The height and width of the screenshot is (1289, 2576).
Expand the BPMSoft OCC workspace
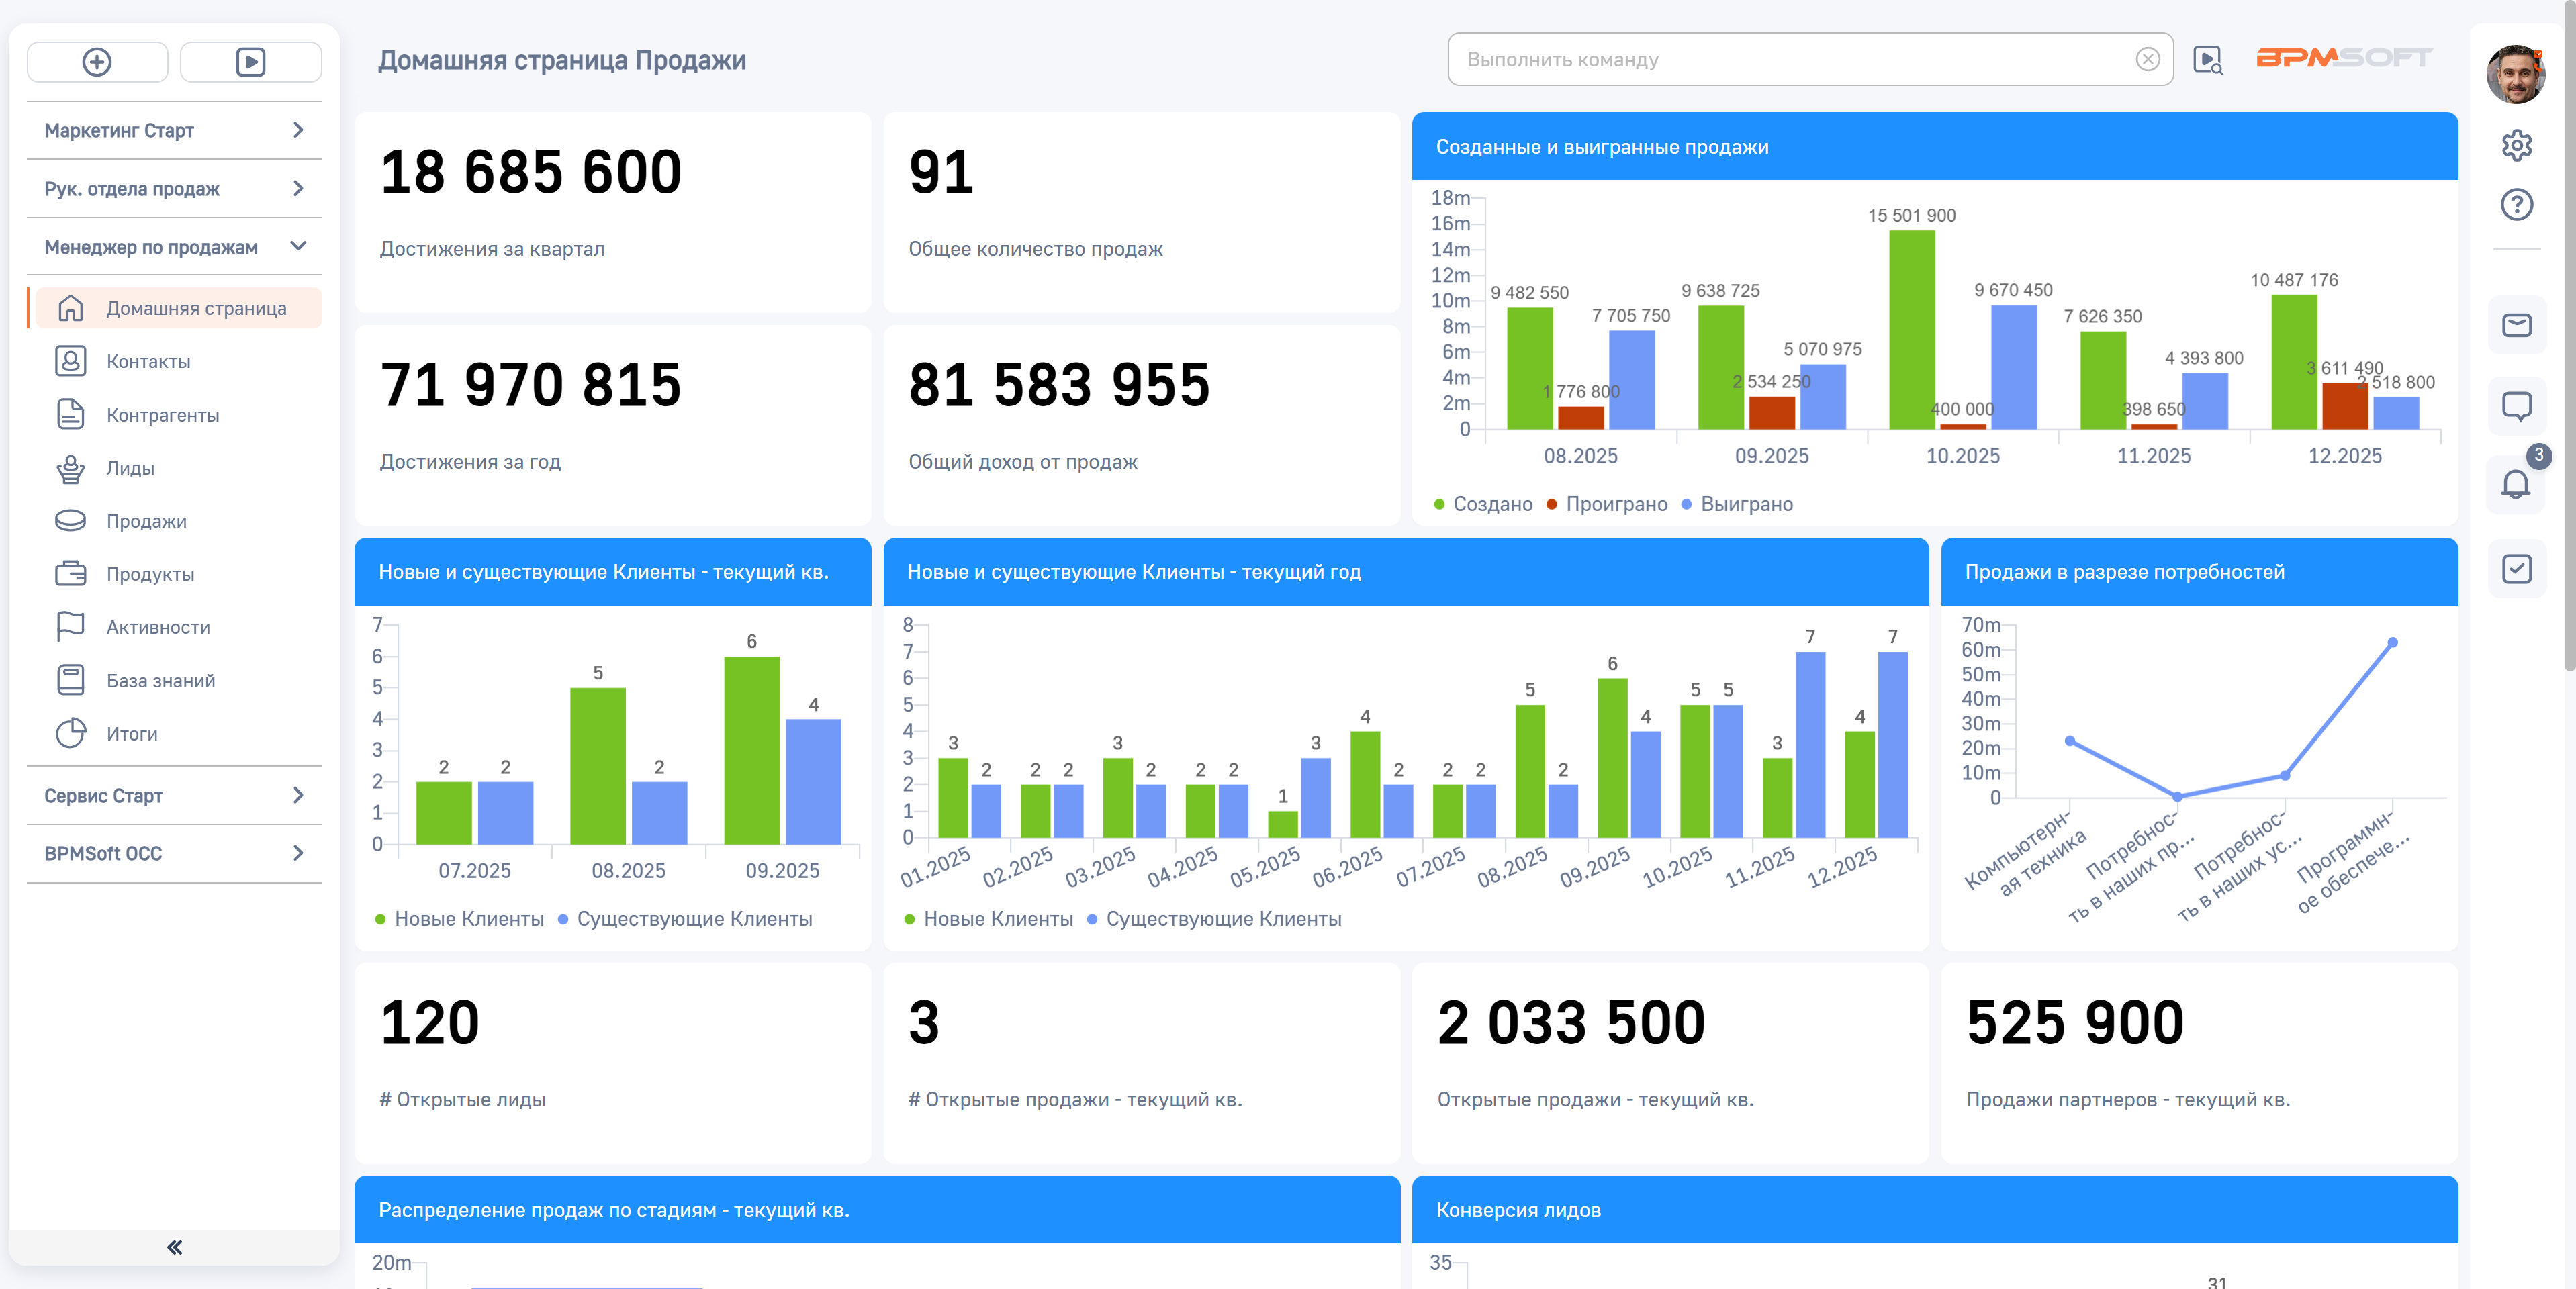(174, 853)
